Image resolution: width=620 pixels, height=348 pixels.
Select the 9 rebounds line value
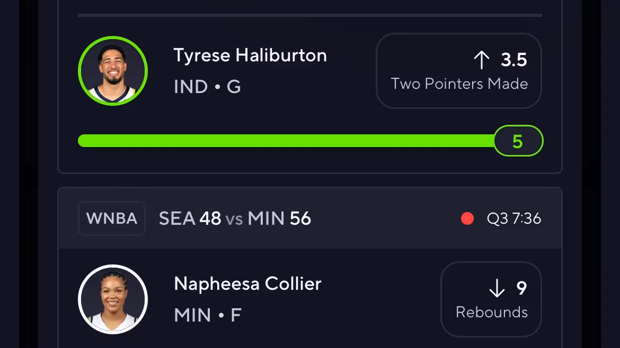[521, 288]
